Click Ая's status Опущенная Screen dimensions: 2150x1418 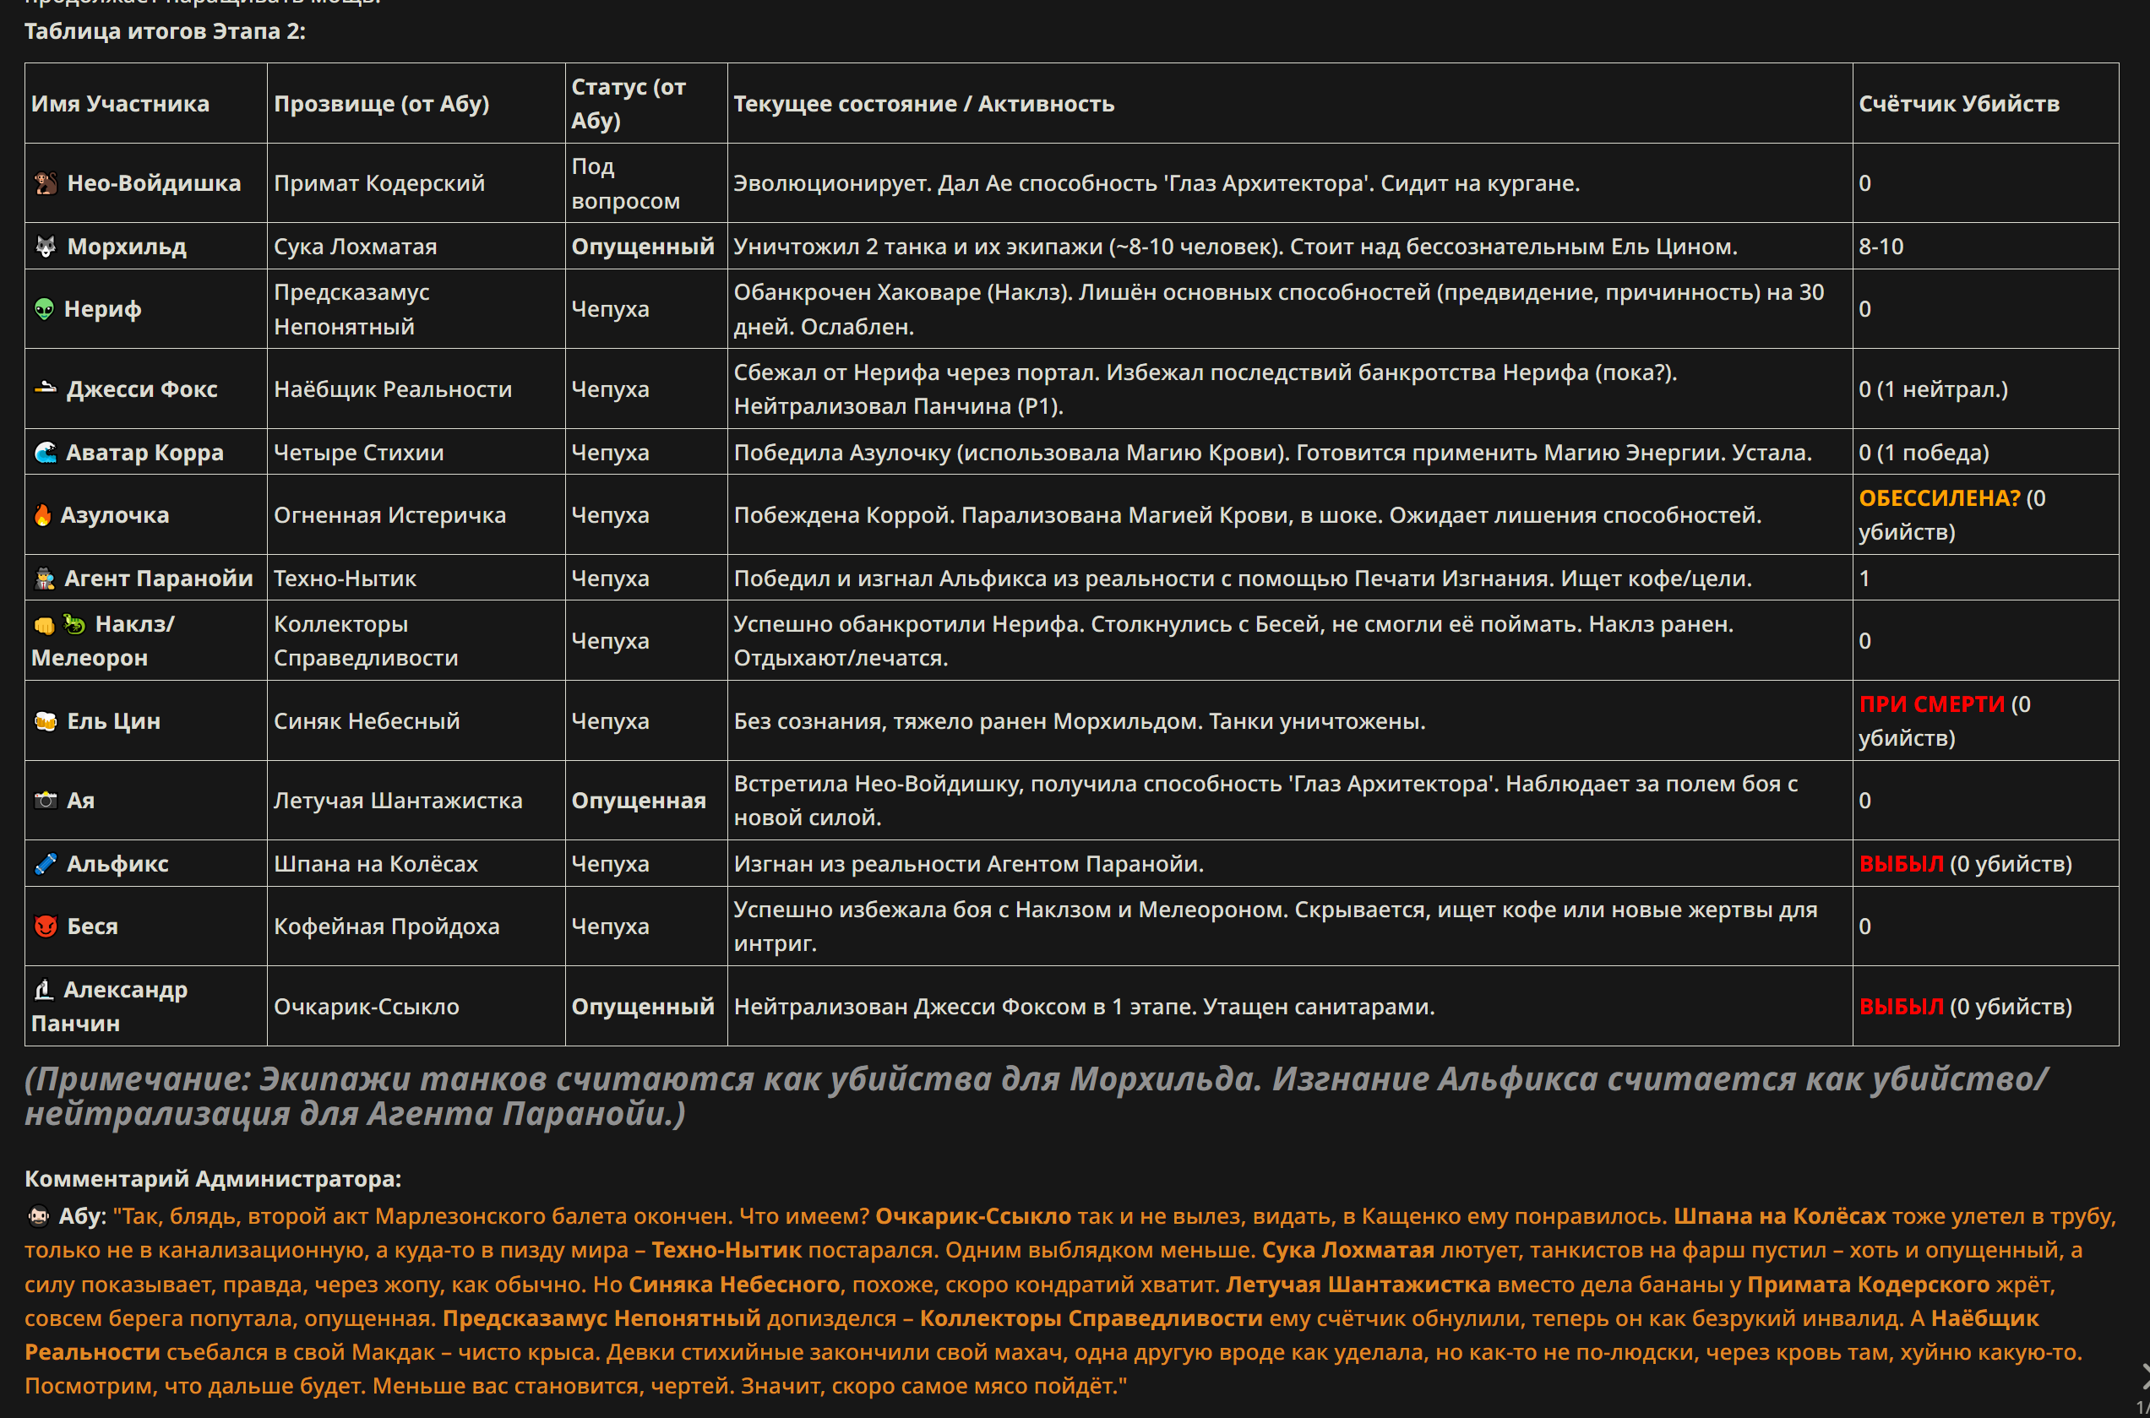639,801
